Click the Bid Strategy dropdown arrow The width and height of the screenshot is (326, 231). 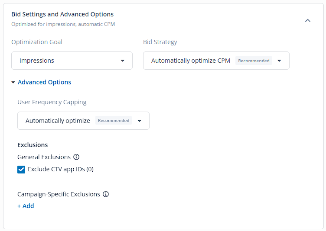click(279, 61)
